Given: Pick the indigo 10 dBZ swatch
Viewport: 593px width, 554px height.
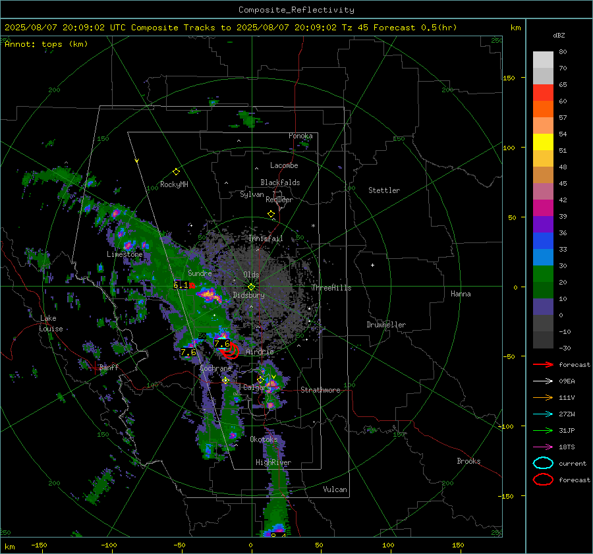Looking at the screenshot, I should click(x=543, y=307).
